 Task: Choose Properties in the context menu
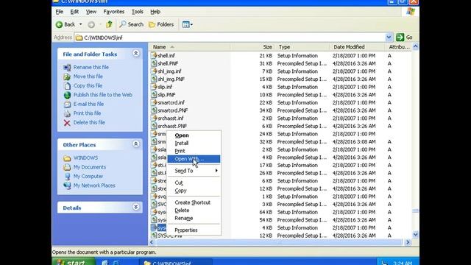tap(194, 230)
